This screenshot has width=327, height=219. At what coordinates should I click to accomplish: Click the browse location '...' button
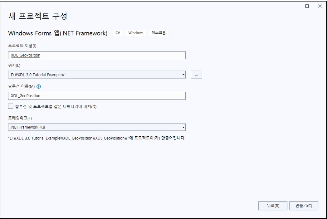(x=197, y=75)
